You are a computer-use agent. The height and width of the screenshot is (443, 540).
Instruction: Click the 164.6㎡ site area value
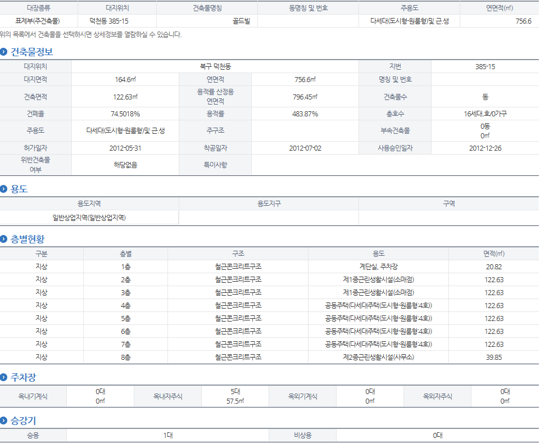(x=125, y=80)
